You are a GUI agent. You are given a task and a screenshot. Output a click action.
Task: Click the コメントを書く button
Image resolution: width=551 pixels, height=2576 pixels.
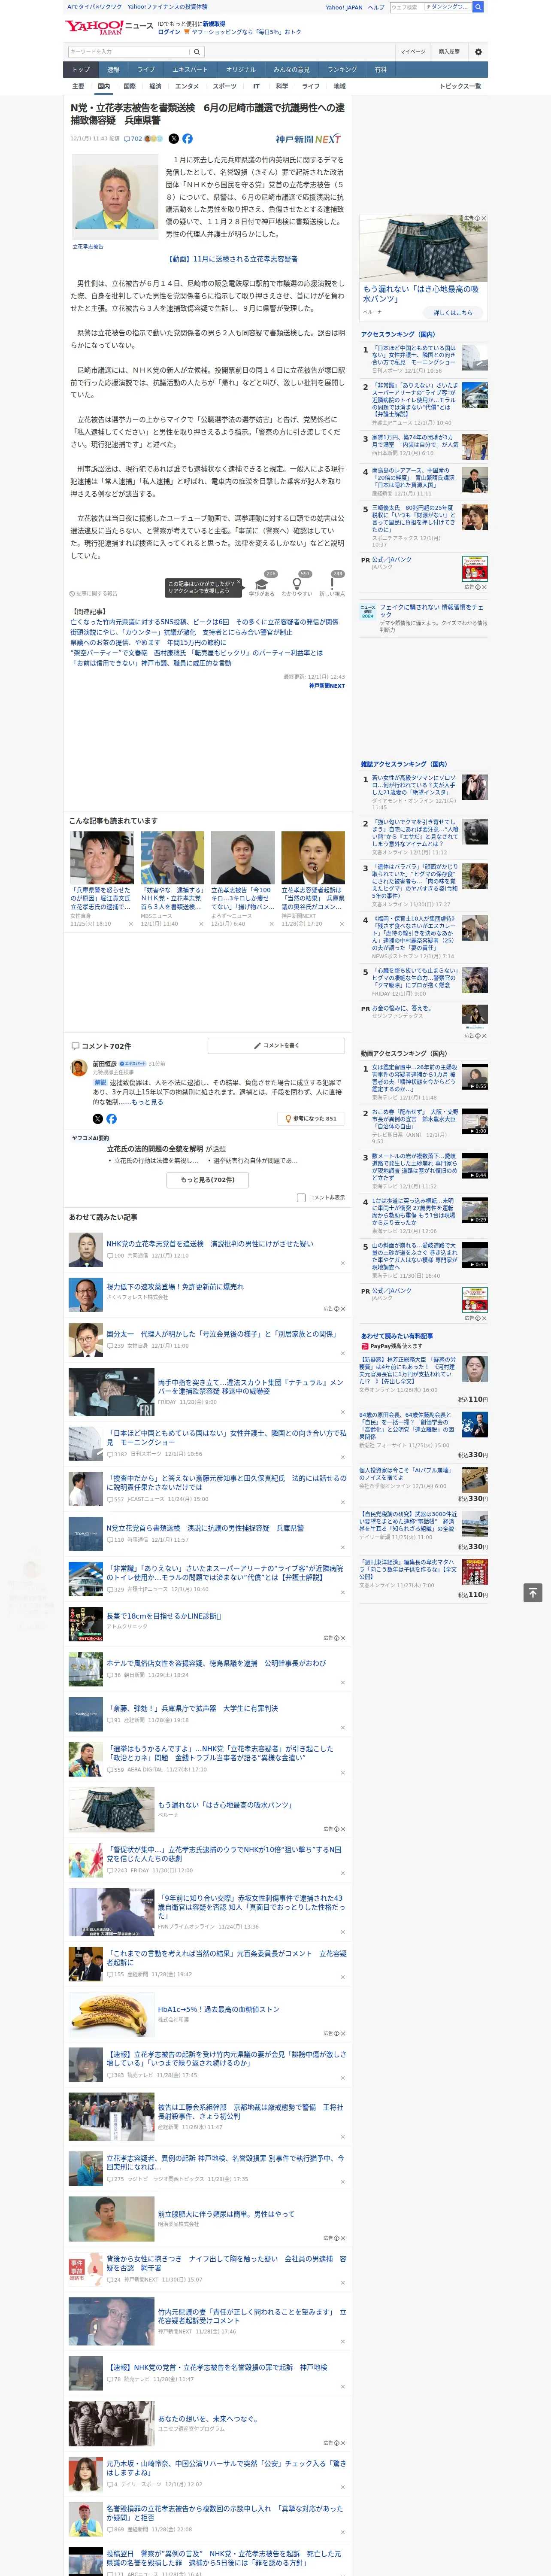click(276, 1045)
